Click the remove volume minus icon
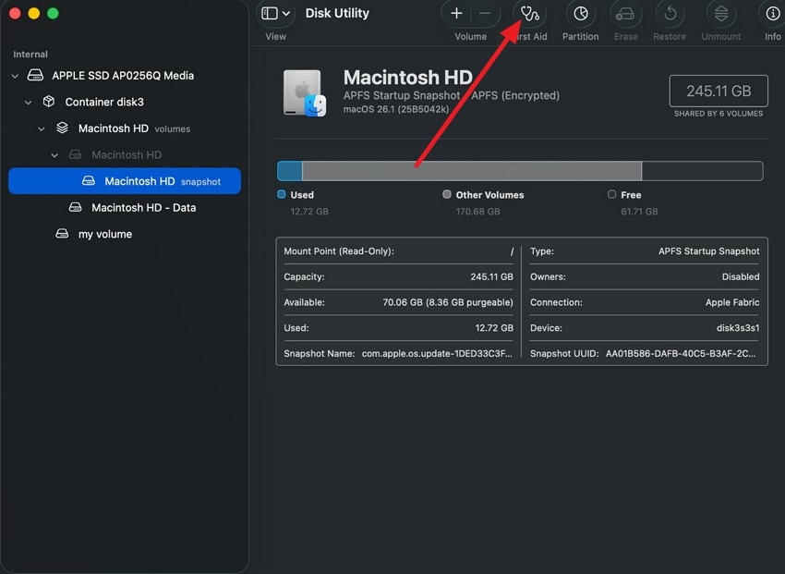The width and height of the screenshot is (785, 574). coord(484,13)
